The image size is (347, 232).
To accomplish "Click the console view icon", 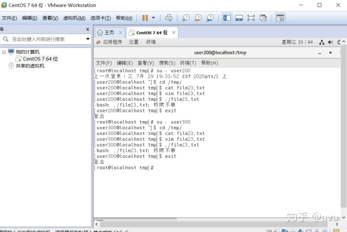I will [280, 18].
